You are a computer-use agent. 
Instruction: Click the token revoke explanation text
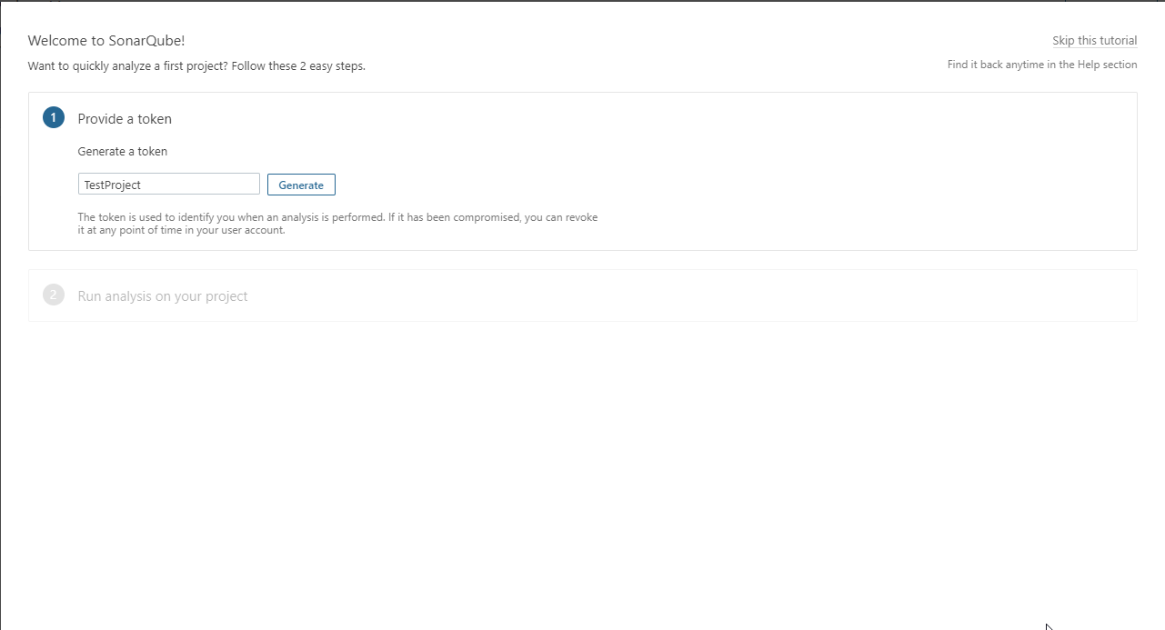tap(337, 224)
